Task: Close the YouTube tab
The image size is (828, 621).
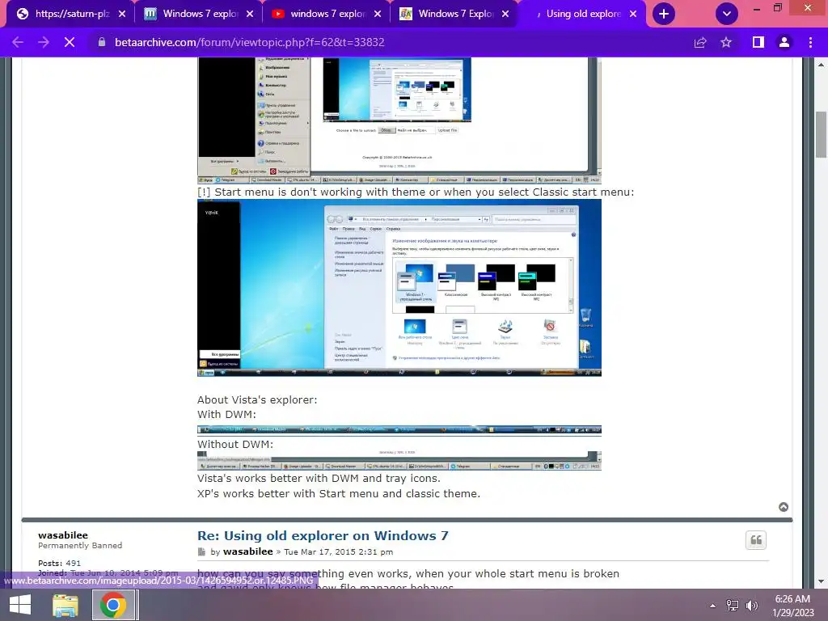Action: (378, 14)
